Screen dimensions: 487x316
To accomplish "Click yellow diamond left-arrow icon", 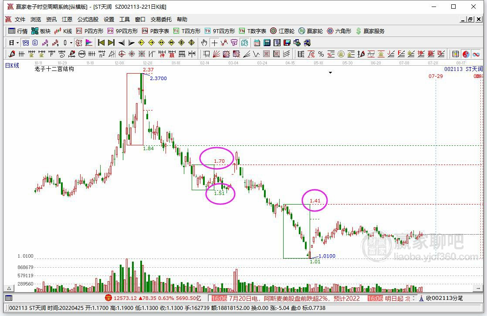I will 141,43.
